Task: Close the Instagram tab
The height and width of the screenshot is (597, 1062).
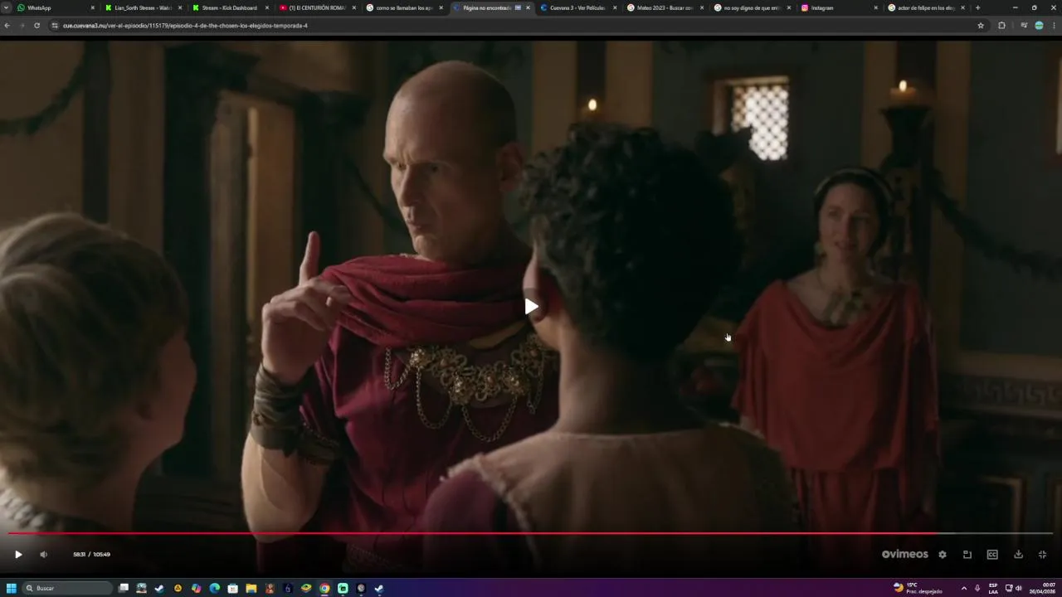Action: click(x=875, y=7)
